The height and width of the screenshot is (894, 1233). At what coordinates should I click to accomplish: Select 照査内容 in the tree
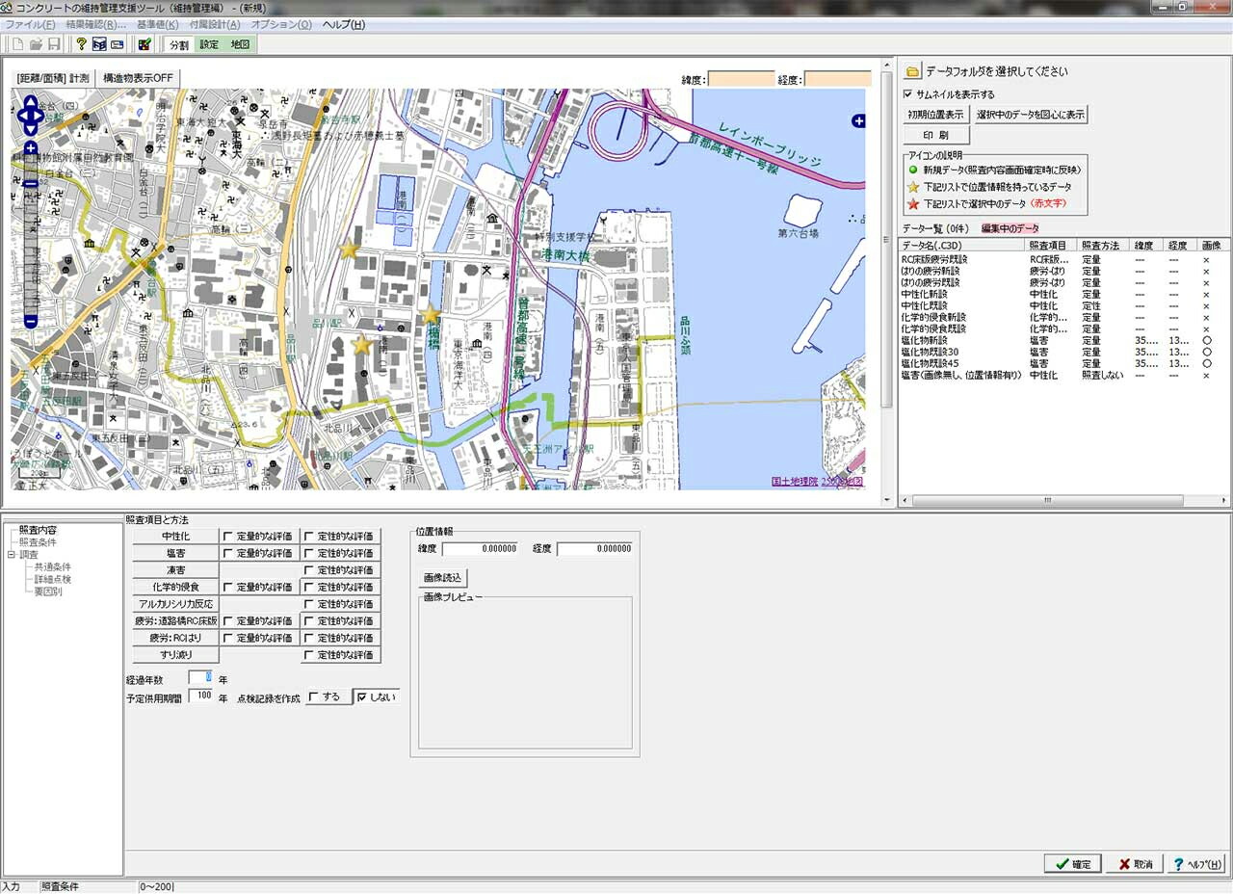coord(38,530)
